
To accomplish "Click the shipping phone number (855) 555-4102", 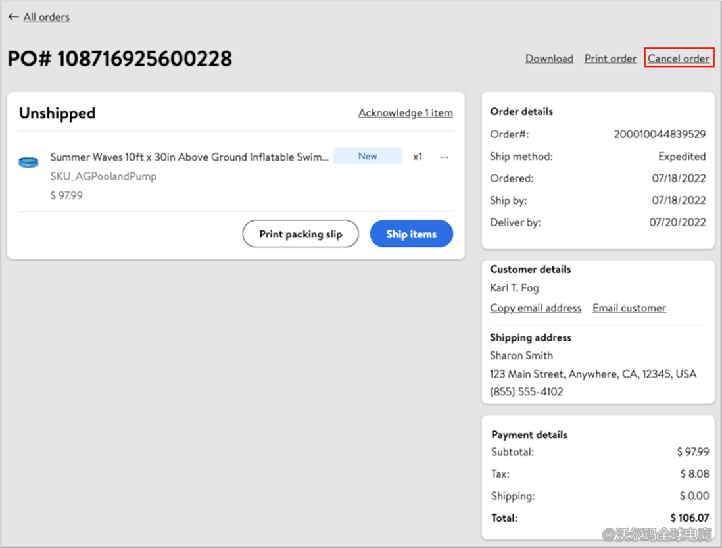I will point(526,391).
